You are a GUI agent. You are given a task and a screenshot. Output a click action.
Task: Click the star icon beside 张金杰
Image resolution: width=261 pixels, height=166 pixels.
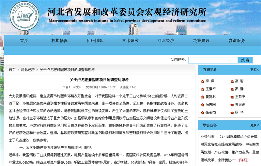(203, 113)
